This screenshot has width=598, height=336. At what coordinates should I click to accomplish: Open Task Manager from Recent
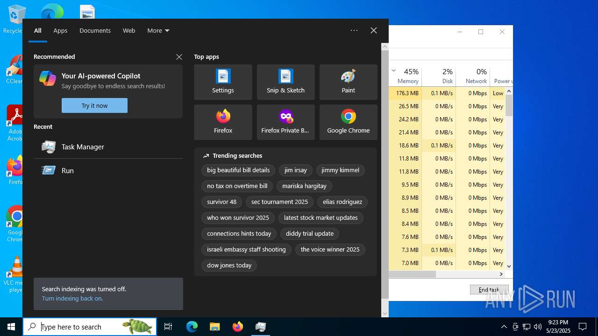click(108, 147)
